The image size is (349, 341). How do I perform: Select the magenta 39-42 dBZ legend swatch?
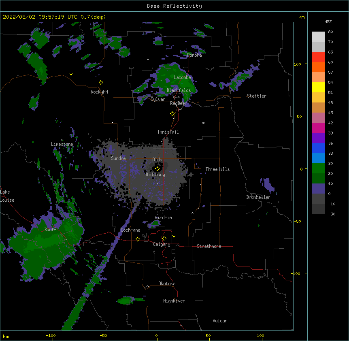318,128
